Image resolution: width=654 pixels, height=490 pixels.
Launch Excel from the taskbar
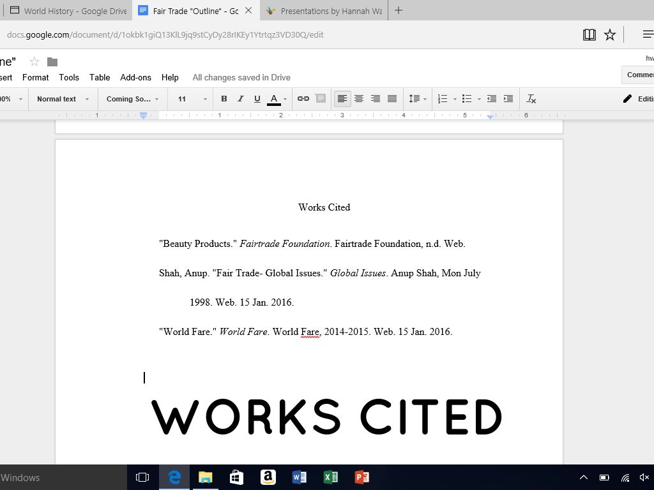click(331, 477)
